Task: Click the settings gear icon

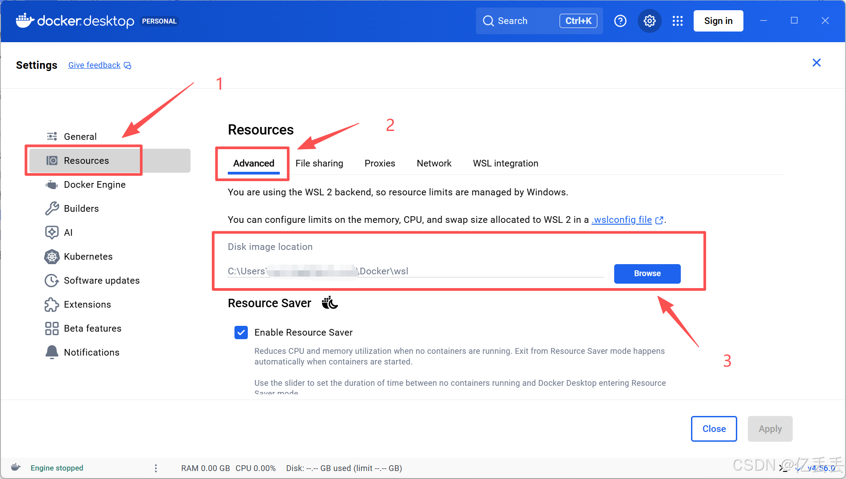Action: (649, 21)
